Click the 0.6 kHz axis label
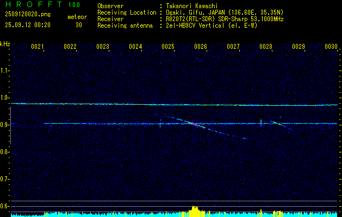 click(x=4, y=206)
